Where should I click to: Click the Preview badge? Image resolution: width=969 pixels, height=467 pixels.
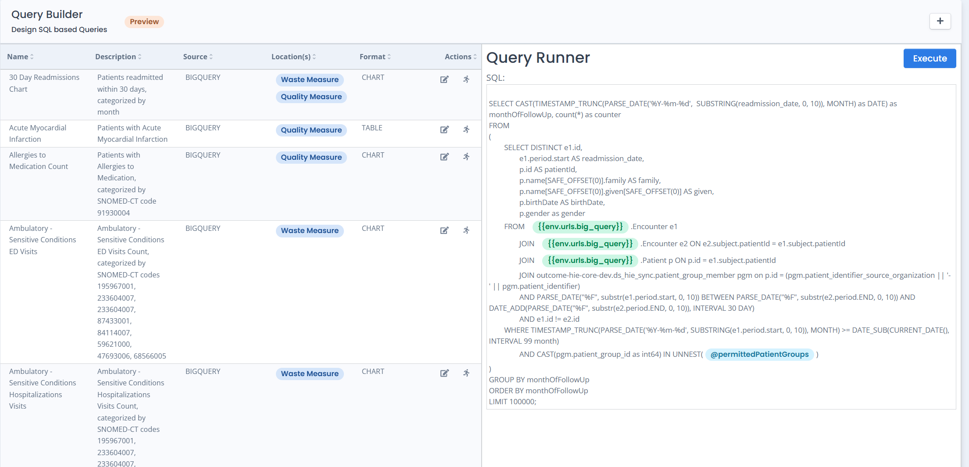point(144,22)
